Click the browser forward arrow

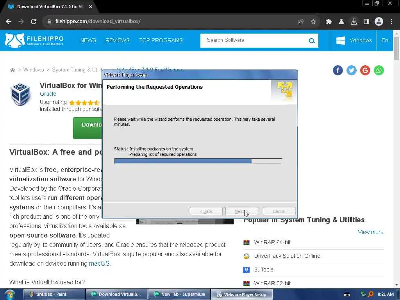(x=21, y=21)
